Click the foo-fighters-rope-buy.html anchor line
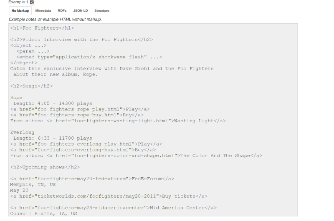This screenshot has width=334, height=221. tap(77, 115)
